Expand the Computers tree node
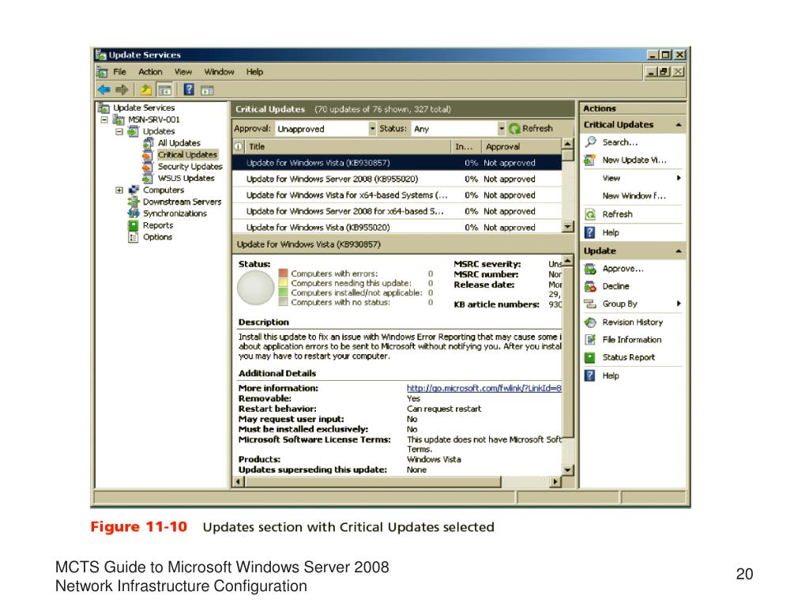Screen dimensions: 809x607 coord(119,190)
